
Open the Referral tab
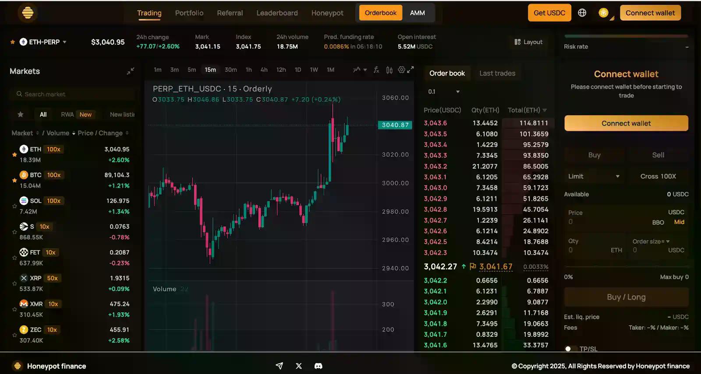pos(230,13)
